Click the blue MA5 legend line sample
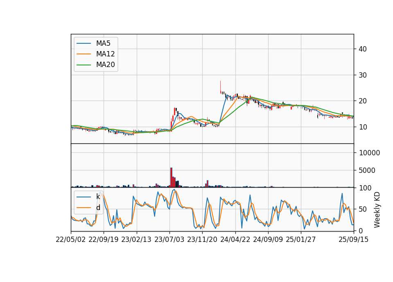Image resolution: width=393 pixels, height=282 pixels. (x=84, y=43)
